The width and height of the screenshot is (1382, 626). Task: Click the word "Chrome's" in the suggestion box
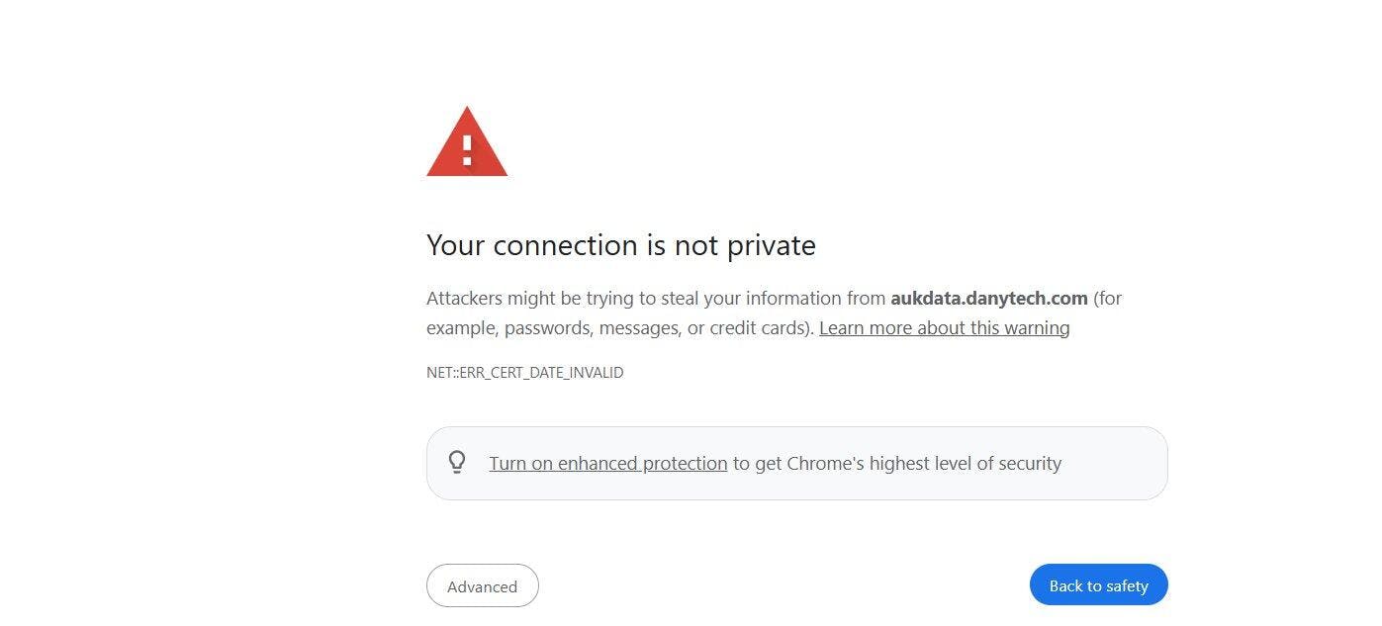point(827,463)
